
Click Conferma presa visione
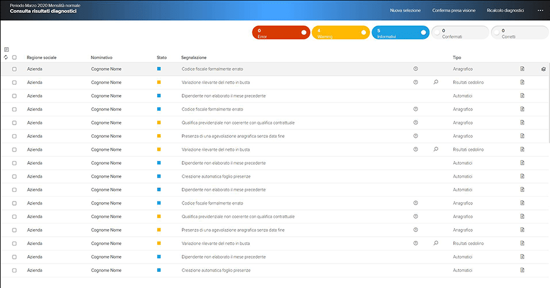pyautogui.click(x=454, y=11)
